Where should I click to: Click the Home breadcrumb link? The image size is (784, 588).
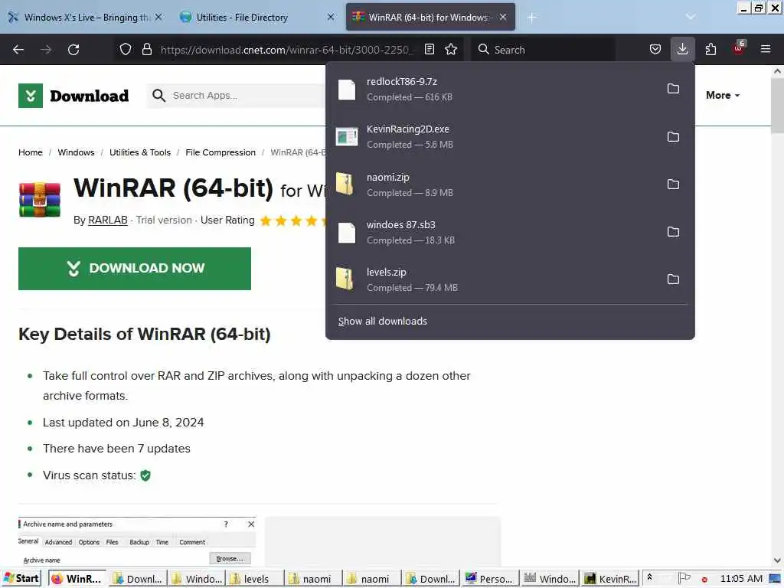tap(31, 152)
